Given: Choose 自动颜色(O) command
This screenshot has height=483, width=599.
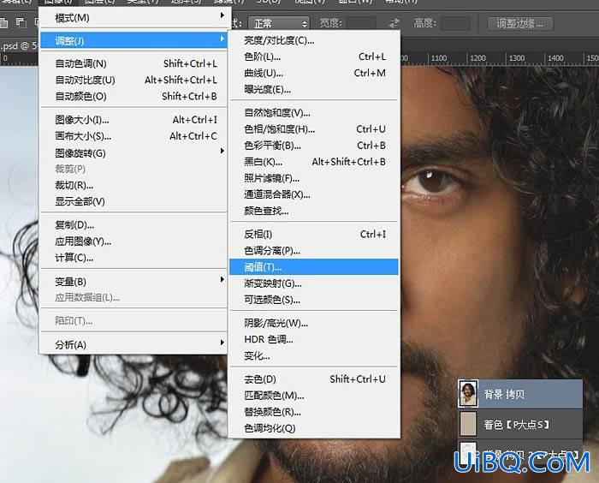Looking at the screenshot, I should point(133,97).
